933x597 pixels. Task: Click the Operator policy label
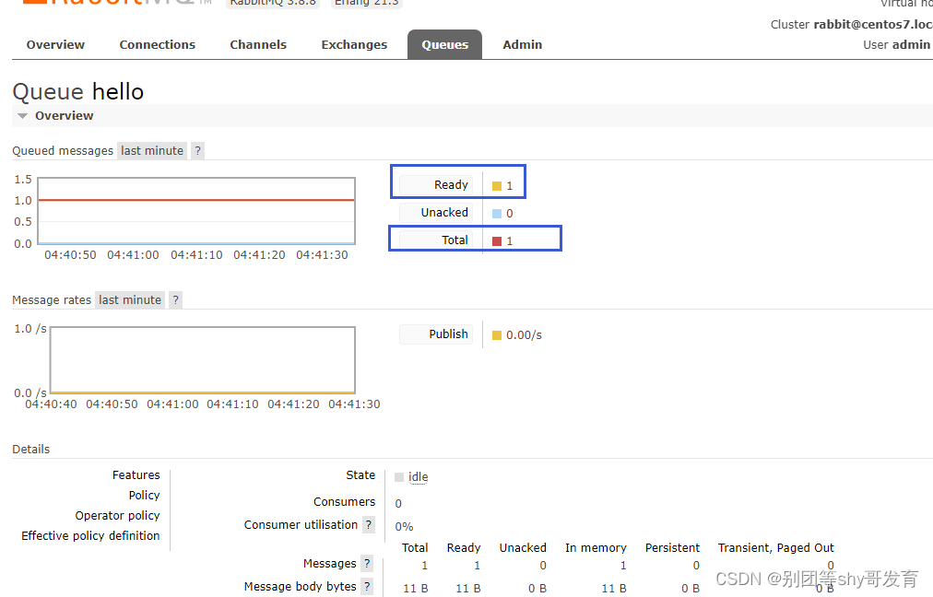click(117, 516)
